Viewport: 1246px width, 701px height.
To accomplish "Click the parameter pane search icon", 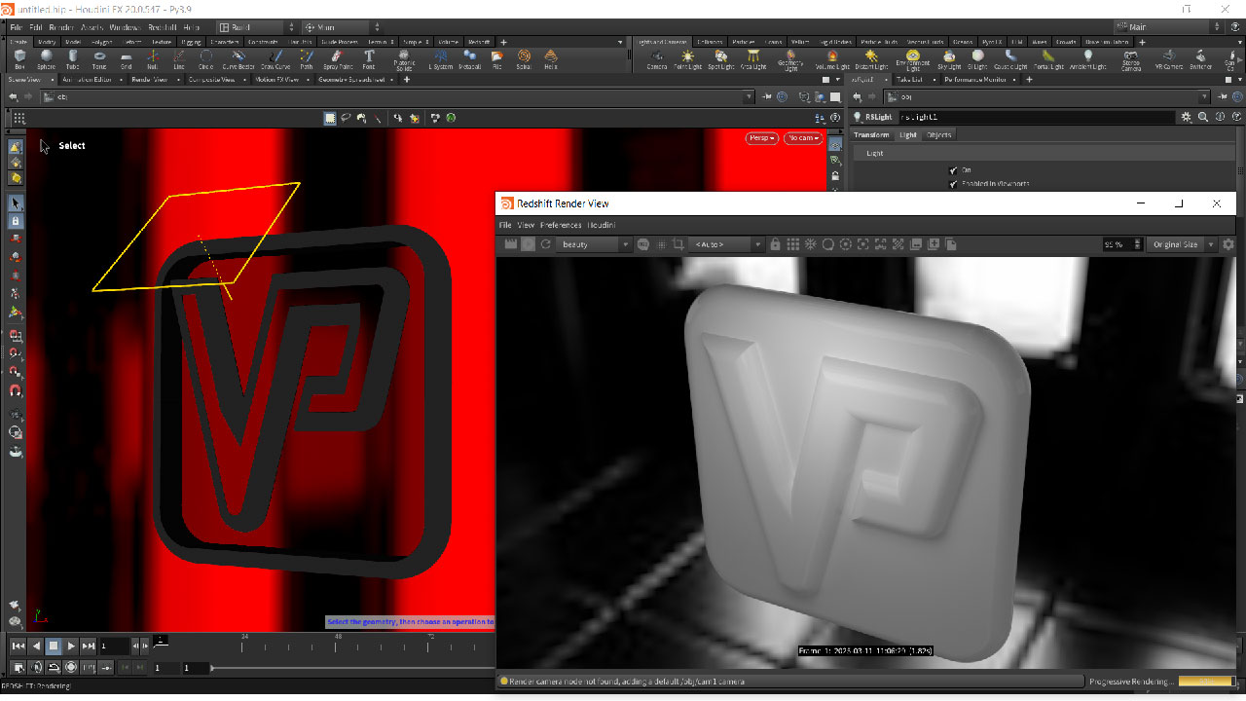I will pos(1203,117).
